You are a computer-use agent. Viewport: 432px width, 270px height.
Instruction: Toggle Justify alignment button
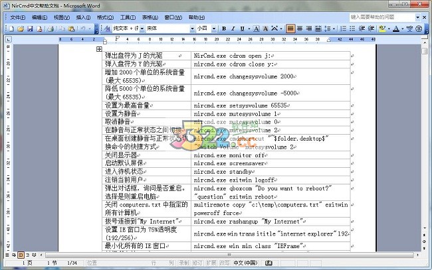[x=290, y=29]
